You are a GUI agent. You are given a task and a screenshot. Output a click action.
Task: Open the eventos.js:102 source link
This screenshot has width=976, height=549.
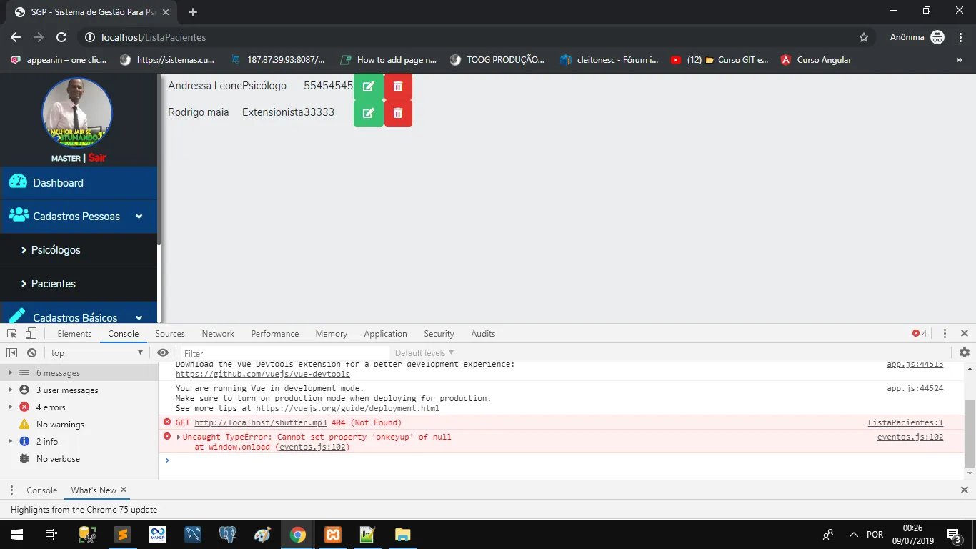(x=910, y=437)
